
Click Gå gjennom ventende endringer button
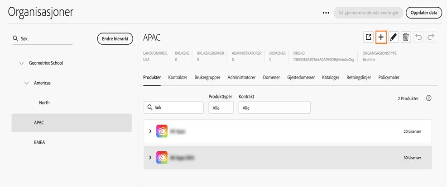pyautogui.click(x=368, y=13)
